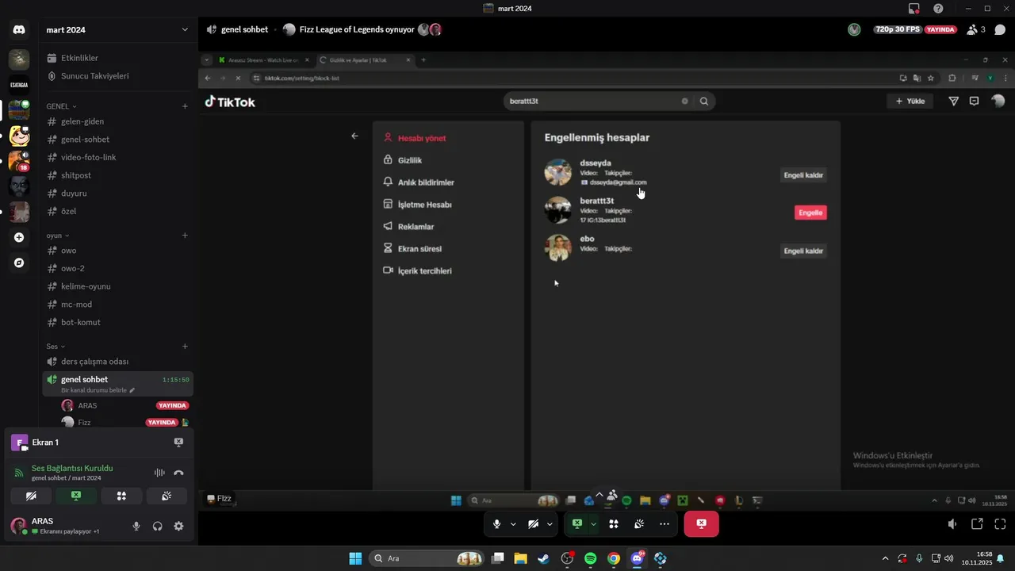1015x571 pixels.
Task: Open Soundboard icon in the stream control bar
Action: pos(639,524)
